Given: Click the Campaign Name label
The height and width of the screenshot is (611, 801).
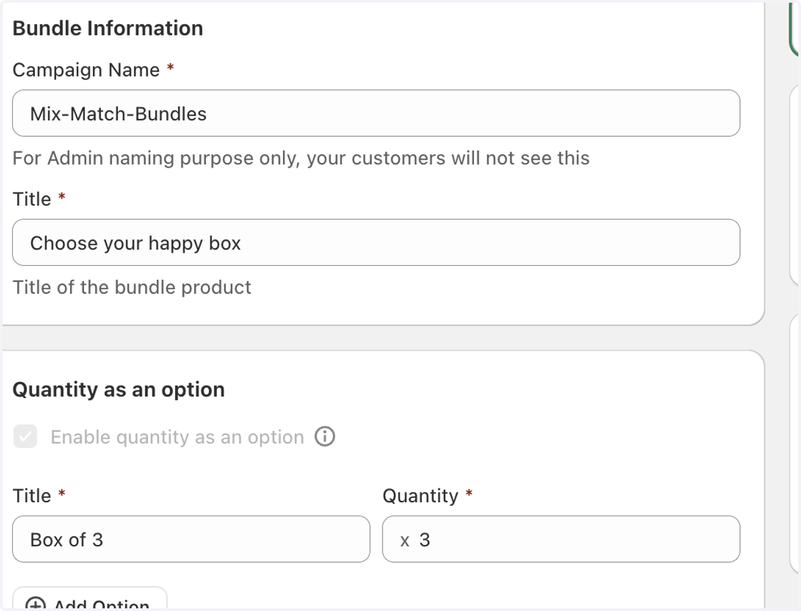Looking at the screenshot, I should coord(86,70).
